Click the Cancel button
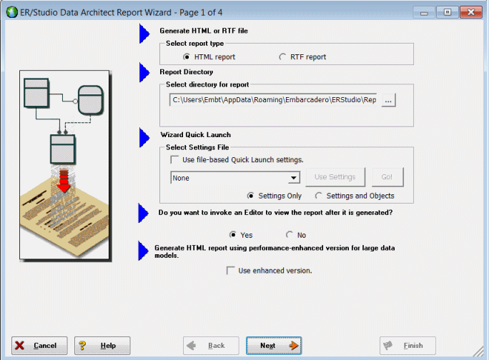The image size is (489, 360). [39, 345]
